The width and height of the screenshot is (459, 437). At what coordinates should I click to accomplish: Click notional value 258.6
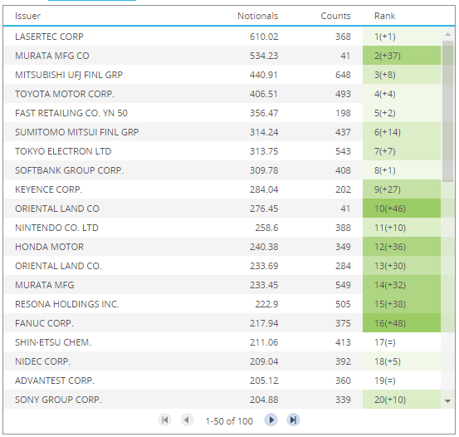(x=266, y=228)
